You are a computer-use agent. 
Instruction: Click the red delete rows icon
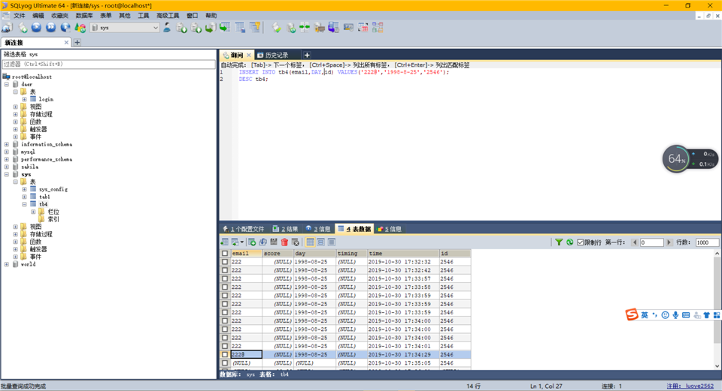click(x=284, y=242)
